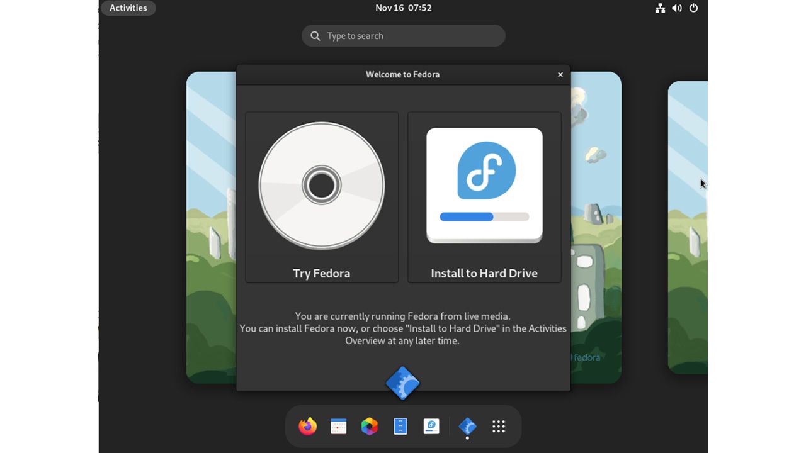Open the clock showing Nov 16 07:52
This screenshot has width=806, height=453.
pos(404,8)
